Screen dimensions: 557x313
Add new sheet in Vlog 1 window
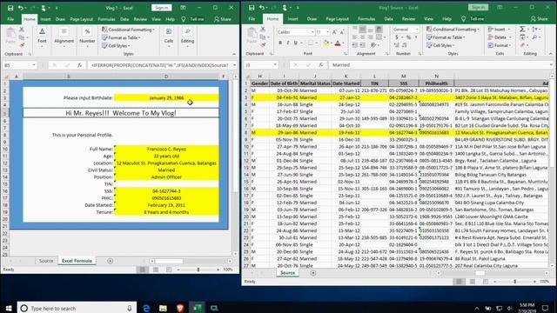(x=111, y=261)
